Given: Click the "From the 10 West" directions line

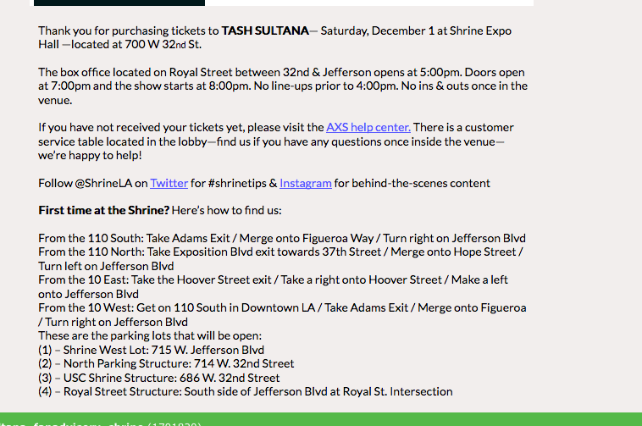Looking at the screenshot, I should point(282,307).
